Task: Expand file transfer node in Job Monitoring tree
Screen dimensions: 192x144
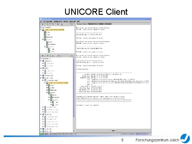Action: 47,90
